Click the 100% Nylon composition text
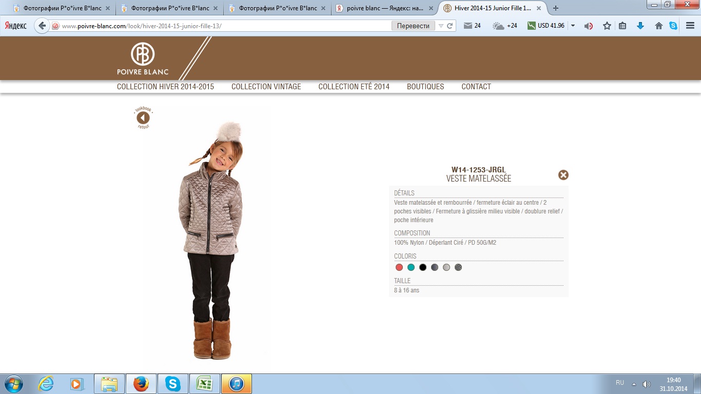The width and height of the screenshot is (701, 394). 445,243
